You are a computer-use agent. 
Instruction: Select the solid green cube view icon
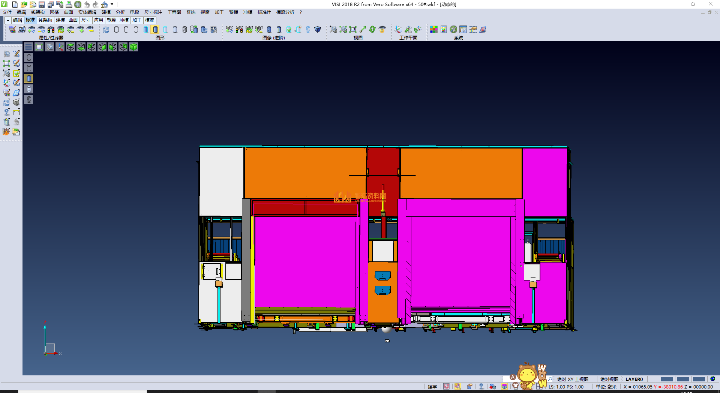point(133,47)
